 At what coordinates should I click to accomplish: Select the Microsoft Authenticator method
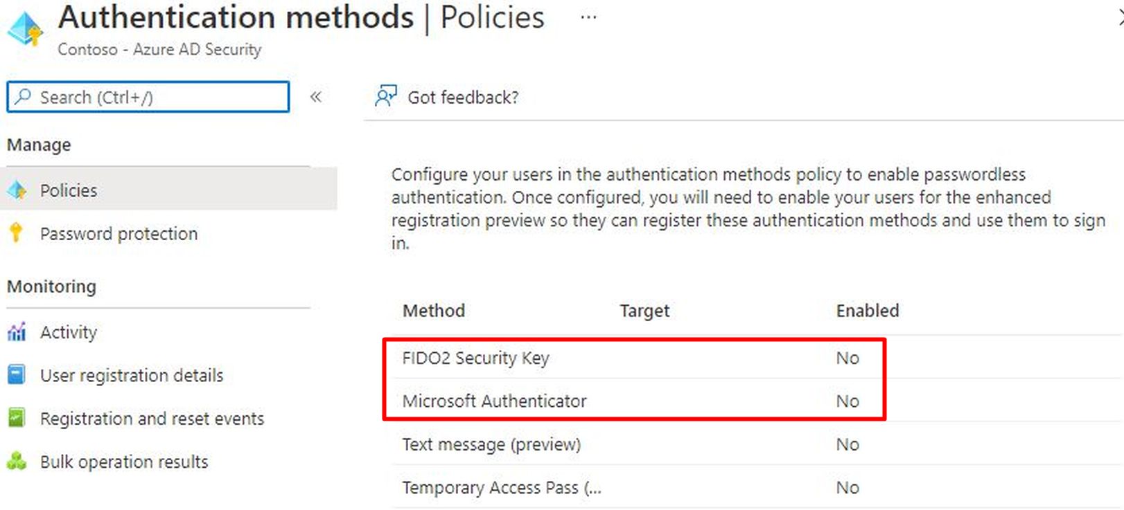[494, 401]
